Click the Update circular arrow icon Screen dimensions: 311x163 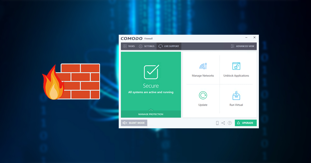(x=203, y=95)
